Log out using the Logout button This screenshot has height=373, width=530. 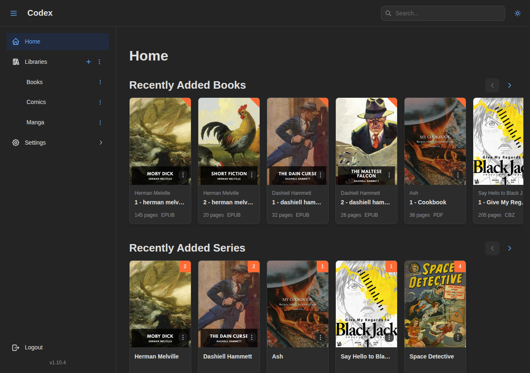(x=33, y=347)
